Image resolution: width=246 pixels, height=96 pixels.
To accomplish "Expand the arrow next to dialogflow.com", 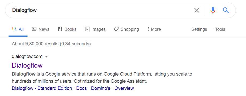I will point(46,57).
